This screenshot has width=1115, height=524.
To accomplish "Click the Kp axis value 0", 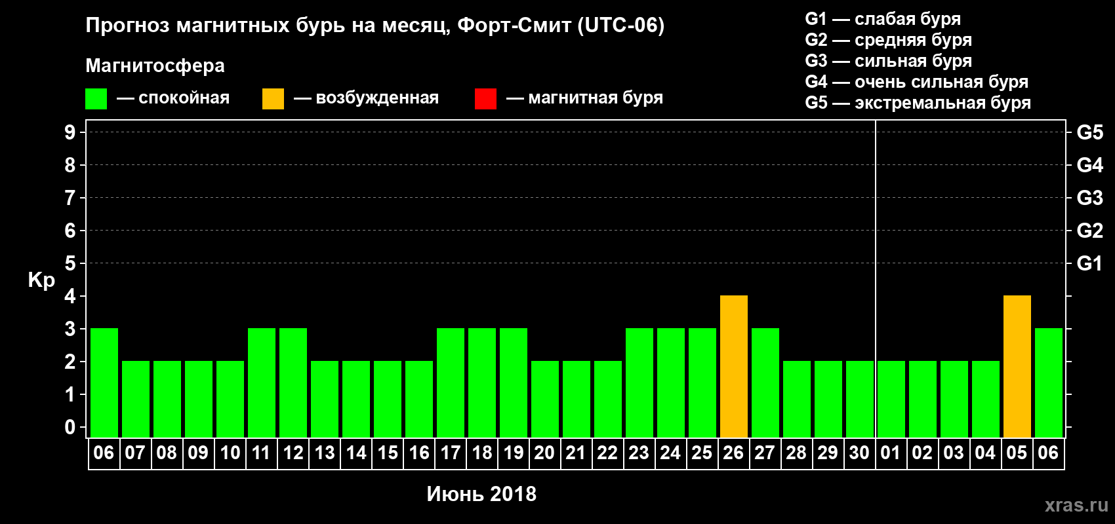I will pos(70,427).
